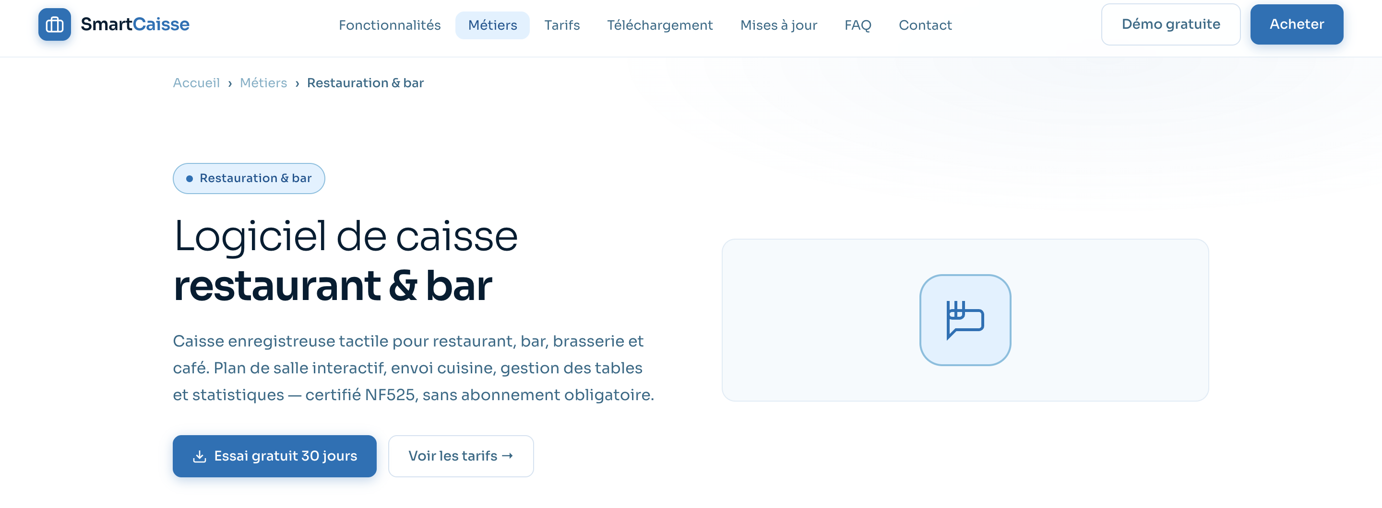Viewport: 1382px width, 508px height.
Task: Open the Fonctionnalités menu item
Action: coord(390,25)
